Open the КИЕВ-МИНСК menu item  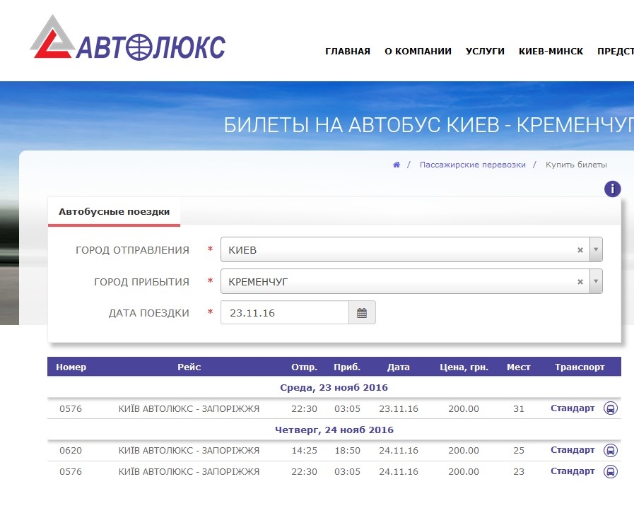coord(551,52)
